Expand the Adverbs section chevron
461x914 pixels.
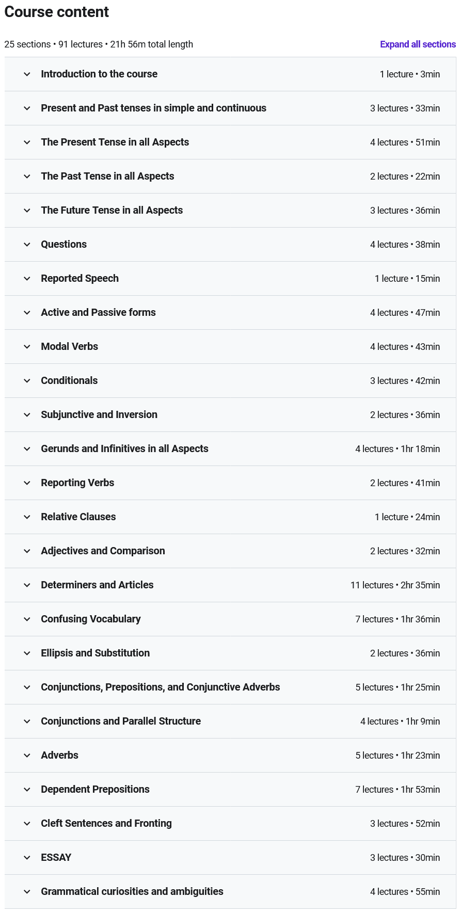[27, 756]
